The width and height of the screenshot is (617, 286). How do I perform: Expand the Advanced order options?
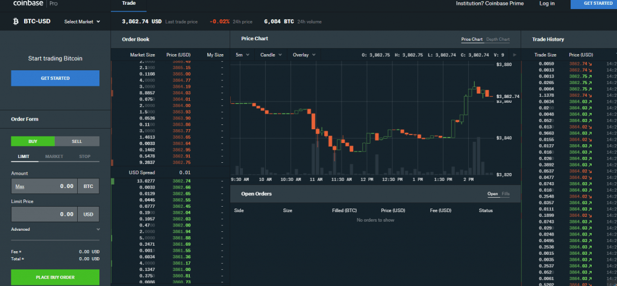55,229
